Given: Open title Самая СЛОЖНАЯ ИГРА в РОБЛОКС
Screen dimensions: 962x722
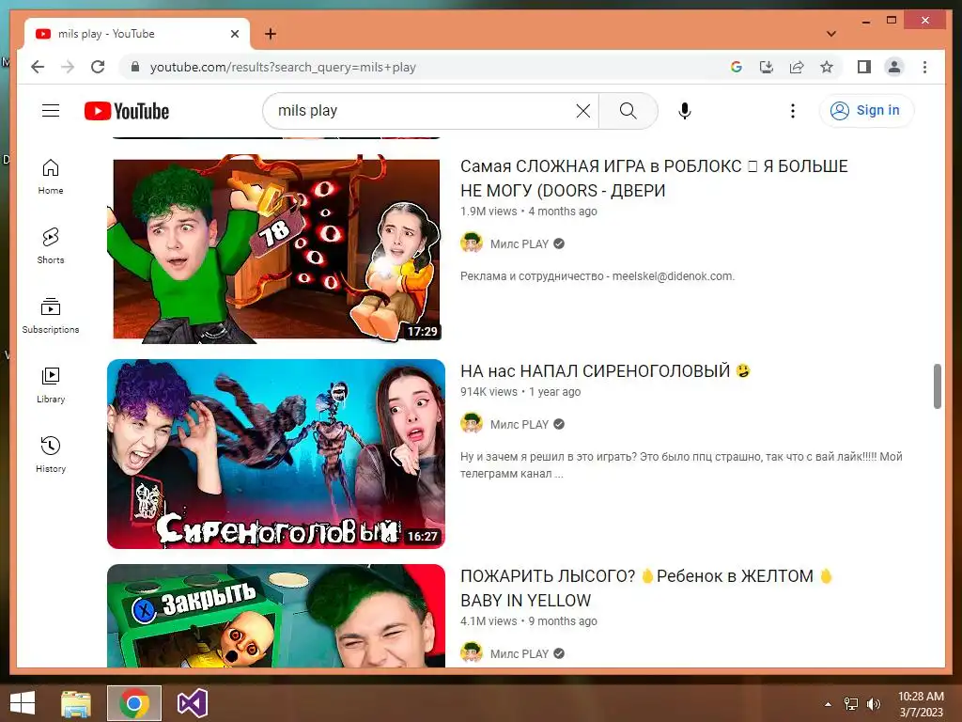Looking at the screenshot, I should coord(654,178).
